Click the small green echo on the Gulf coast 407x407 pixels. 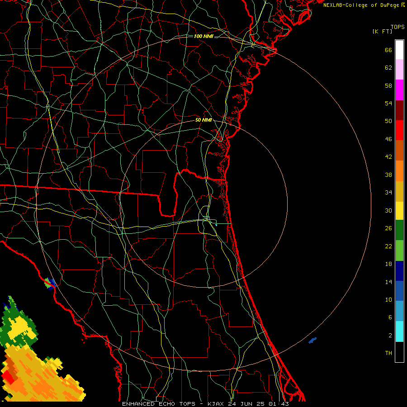tap(47, 283)
